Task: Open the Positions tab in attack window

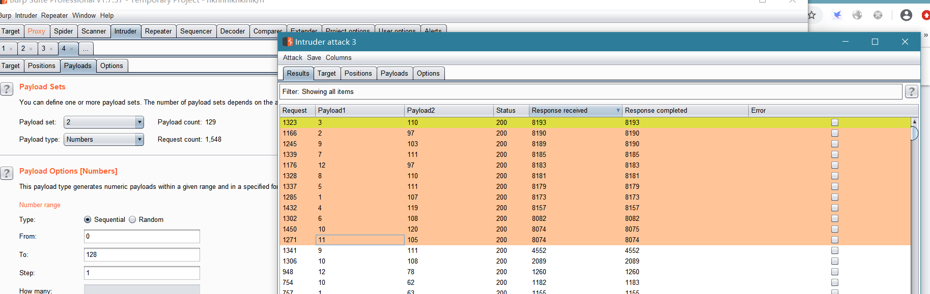Action: click(358, 73)
